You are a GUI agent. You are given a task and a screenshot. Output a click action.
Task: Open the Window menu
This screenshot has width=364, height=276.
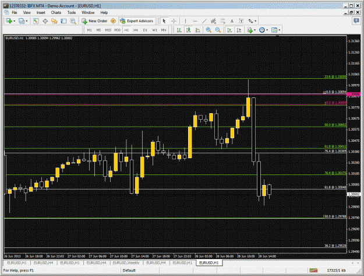point(88,13)
